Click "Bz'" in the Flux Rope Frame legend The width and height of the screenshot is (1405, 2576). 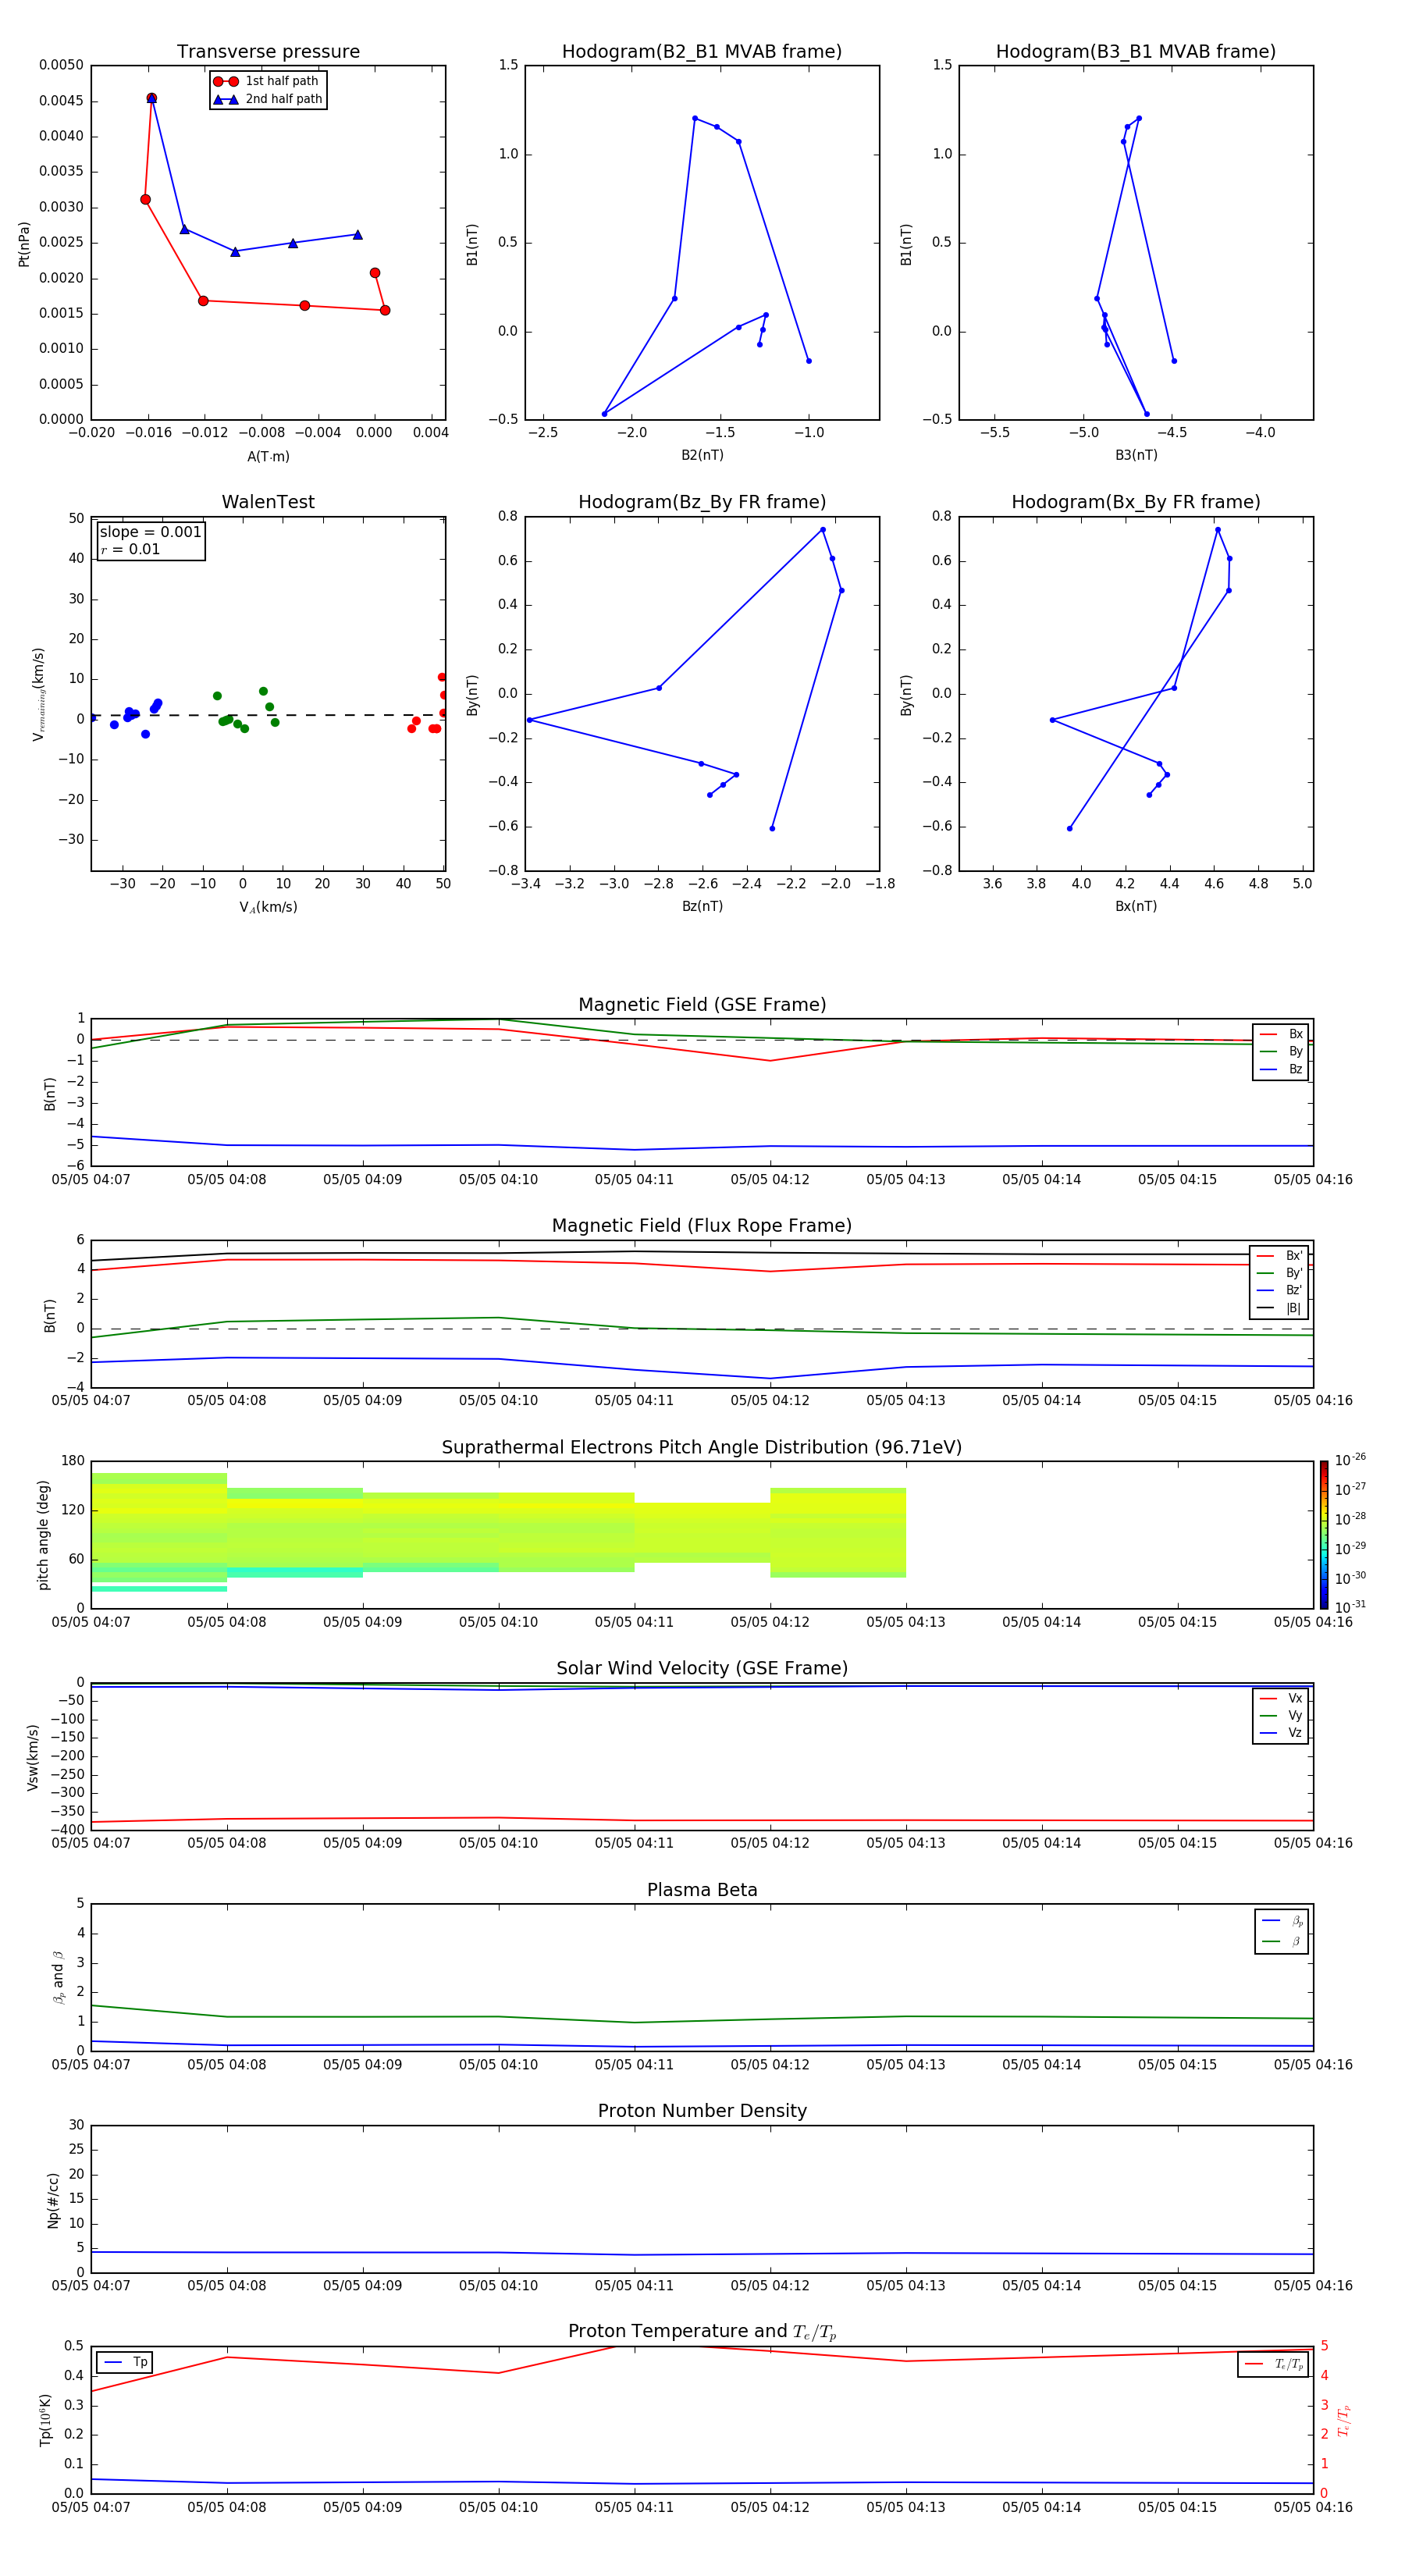pyautogui.click(x=1280, y=1290)
